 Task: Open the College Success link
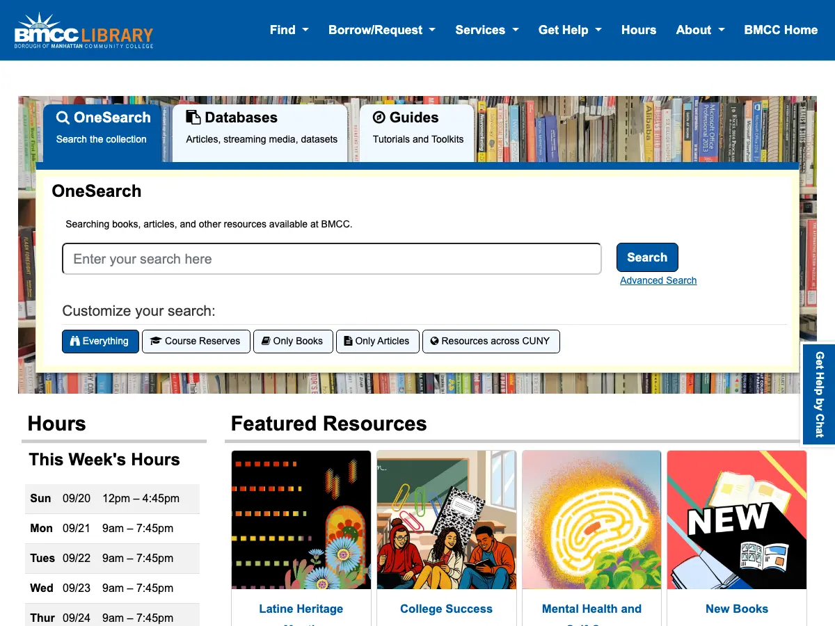(446, 609)
